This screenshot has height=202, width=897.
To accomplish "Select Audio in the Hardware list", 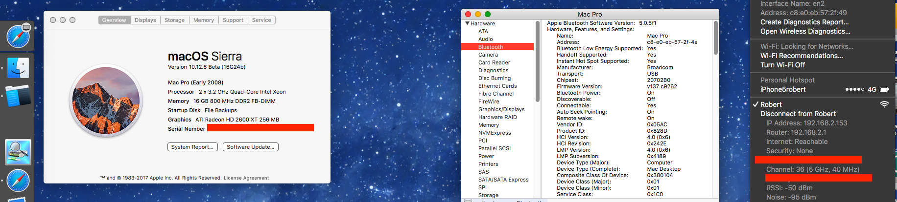I will [486, 39].
